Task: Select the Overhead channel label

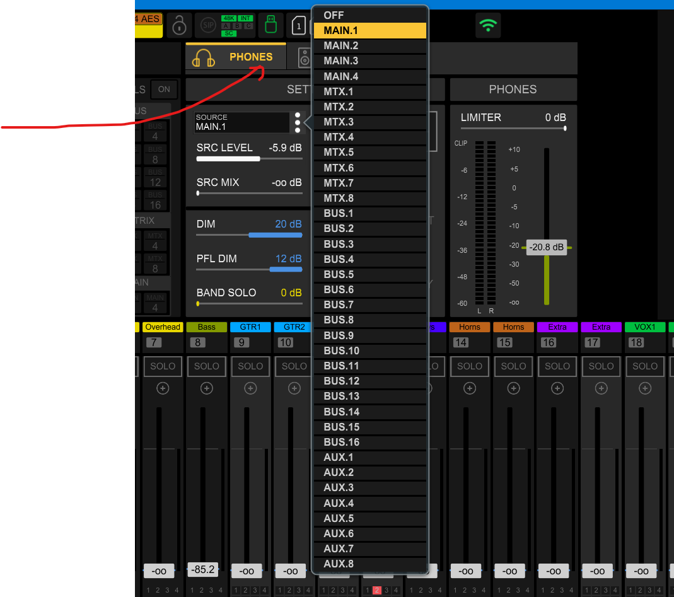Action: (x=163, y=327)
